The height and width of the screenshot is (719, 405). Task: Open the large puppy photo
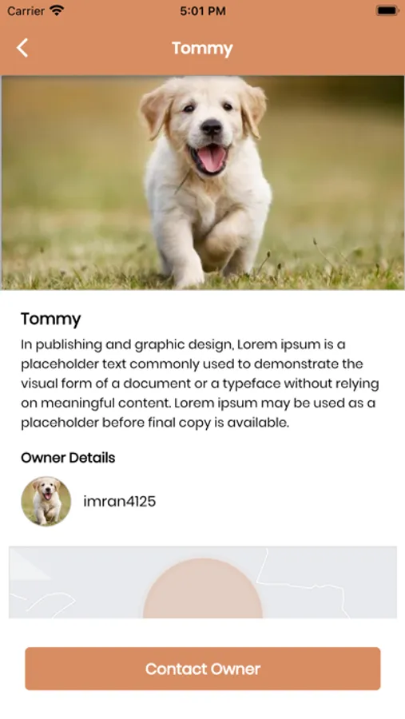point(203,182)
